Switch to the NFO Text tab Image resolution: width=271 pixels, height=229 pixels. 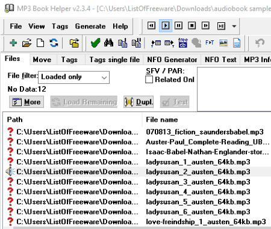[220, 60]
